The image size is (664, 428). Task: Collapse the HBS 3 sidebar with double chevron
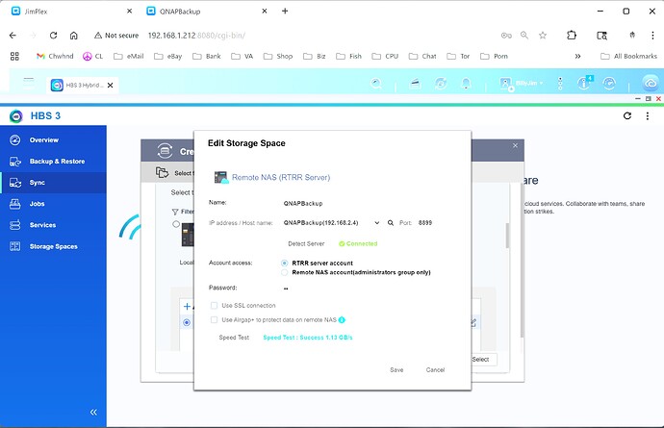(x=93, y=412)
